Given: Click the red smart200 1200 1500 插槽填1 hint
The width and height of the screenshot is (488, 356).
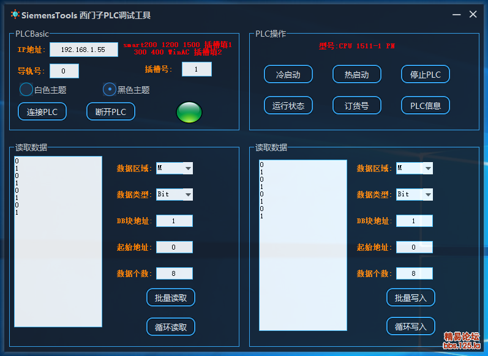Looking at the screenshot, I should 178,45.
